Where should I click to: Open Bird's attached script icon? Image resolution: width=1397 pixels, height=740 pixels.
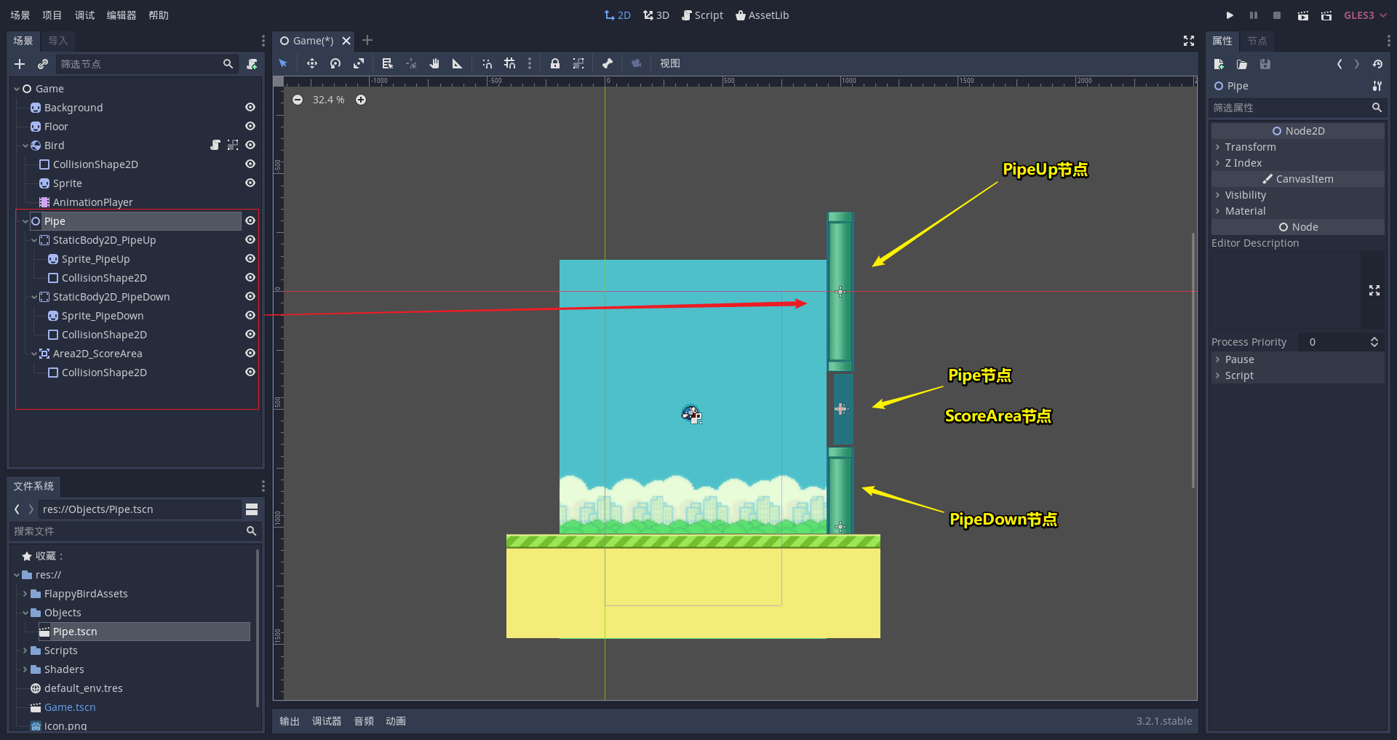click(215, 146)
